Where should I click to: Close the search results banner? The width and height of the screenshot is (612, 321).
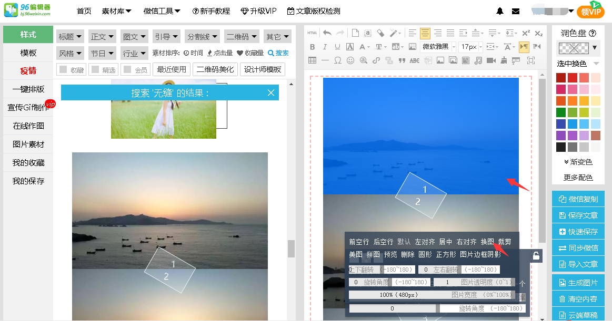271,92
